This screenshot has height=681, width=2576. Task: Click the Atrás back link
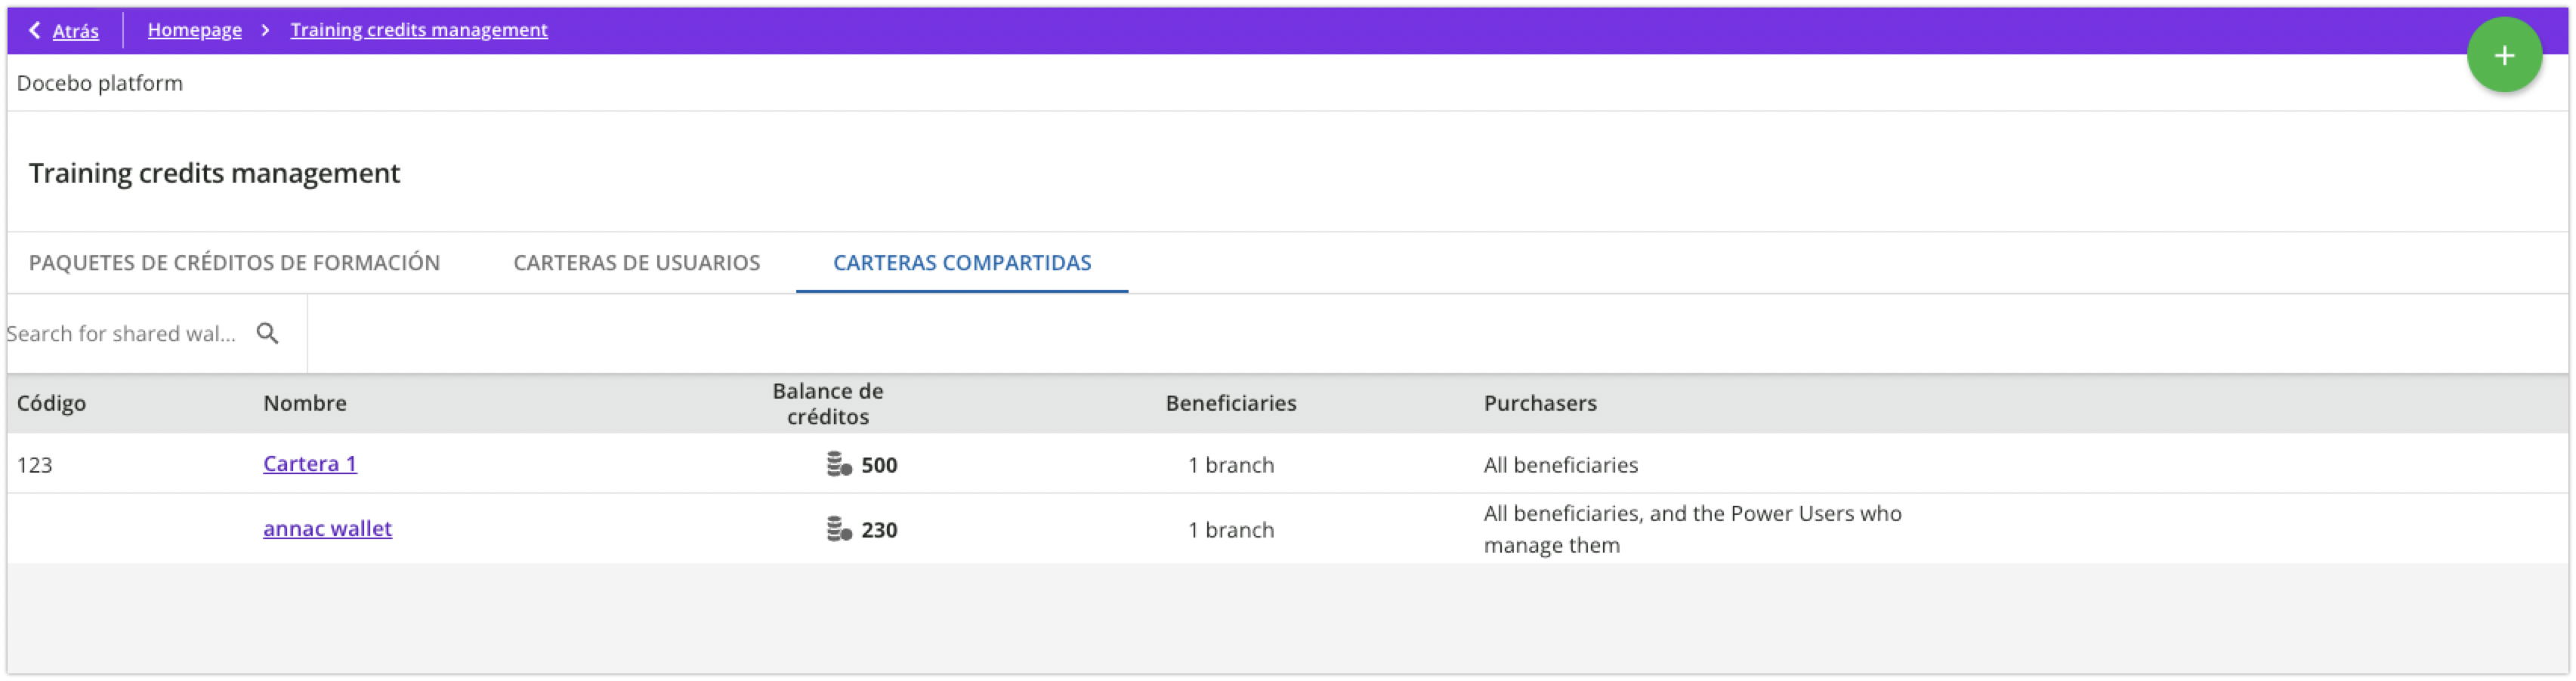click(x=75, y=31)
